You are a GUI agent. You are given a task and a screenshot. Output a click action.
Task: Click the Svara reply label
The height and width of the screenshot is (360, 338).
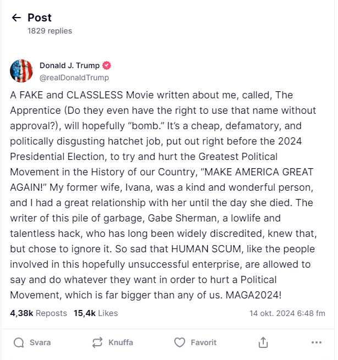click(x=40, y=342)
